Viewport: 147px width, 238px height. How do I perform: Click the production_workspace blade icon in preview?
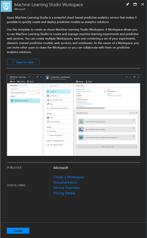click(47, 77)
